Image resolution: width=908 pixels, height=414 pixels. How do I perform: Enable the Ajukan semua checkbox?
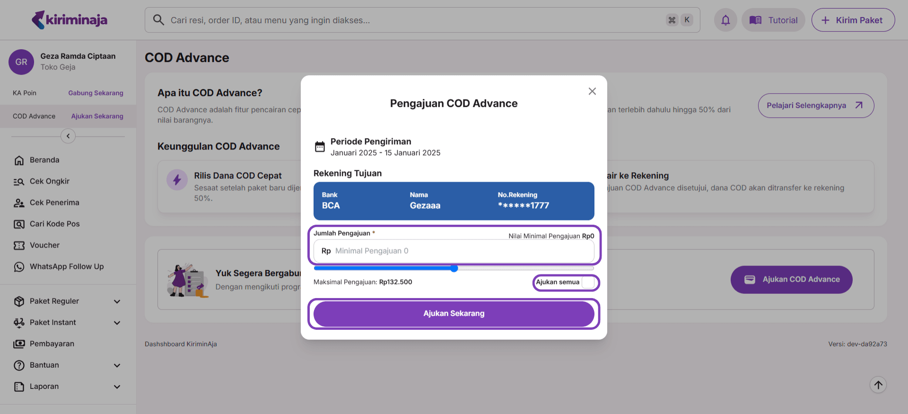tap(588, 282)
